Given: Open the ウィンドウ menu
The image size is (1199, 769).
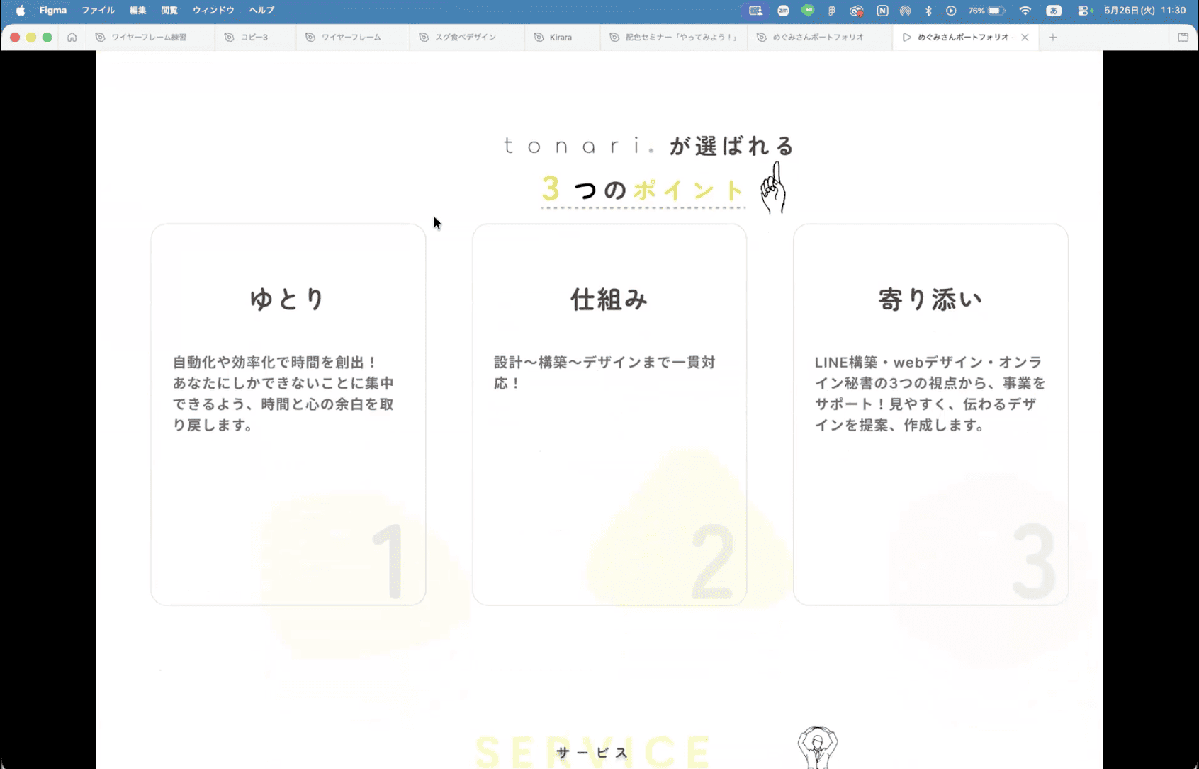Looking at the screenshot, I should click(x=213, y=11).
